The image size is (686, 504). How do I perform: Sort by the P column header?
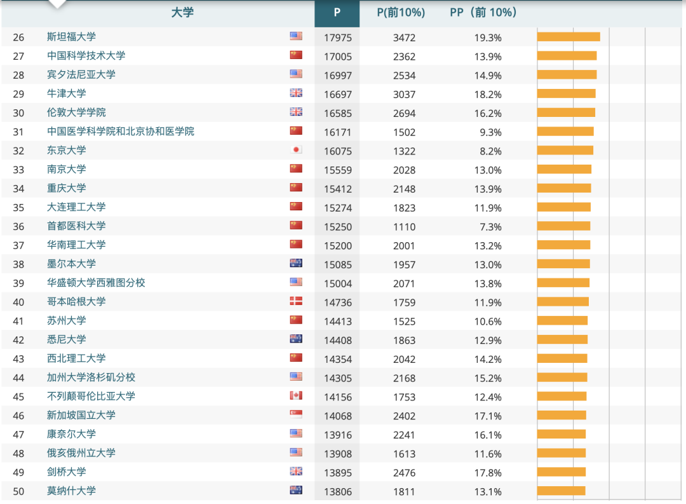click(x=337, y=13)
